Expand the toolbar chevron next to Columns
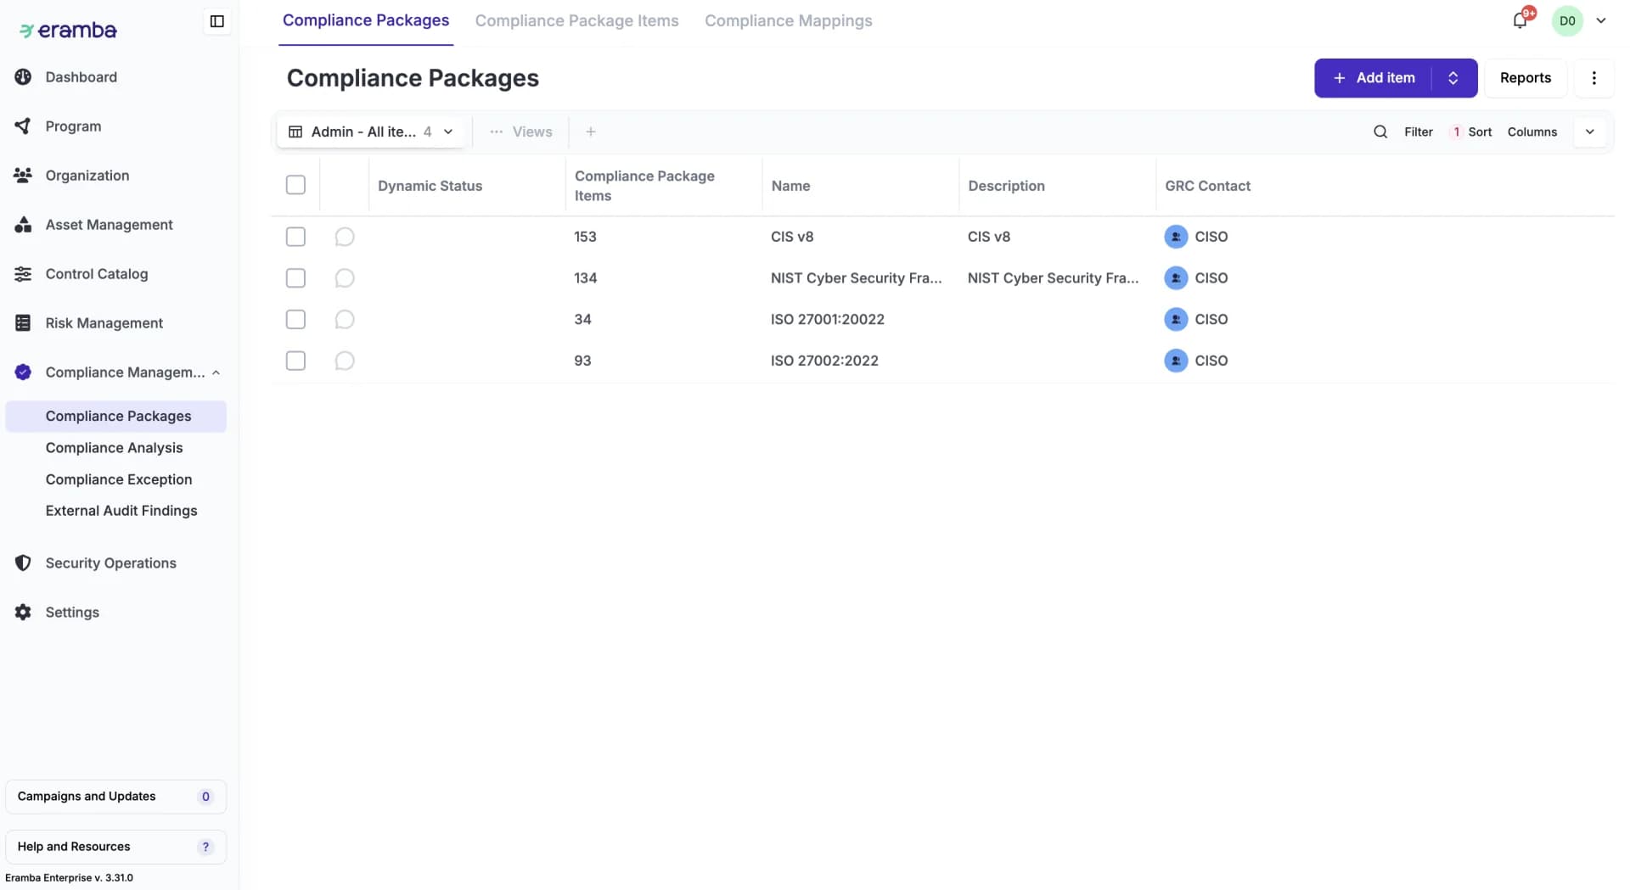 (1590, 132)
